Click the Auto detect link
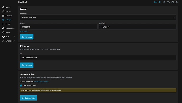The width and height of the screenshot is (182, 103). tap(24, 31)
